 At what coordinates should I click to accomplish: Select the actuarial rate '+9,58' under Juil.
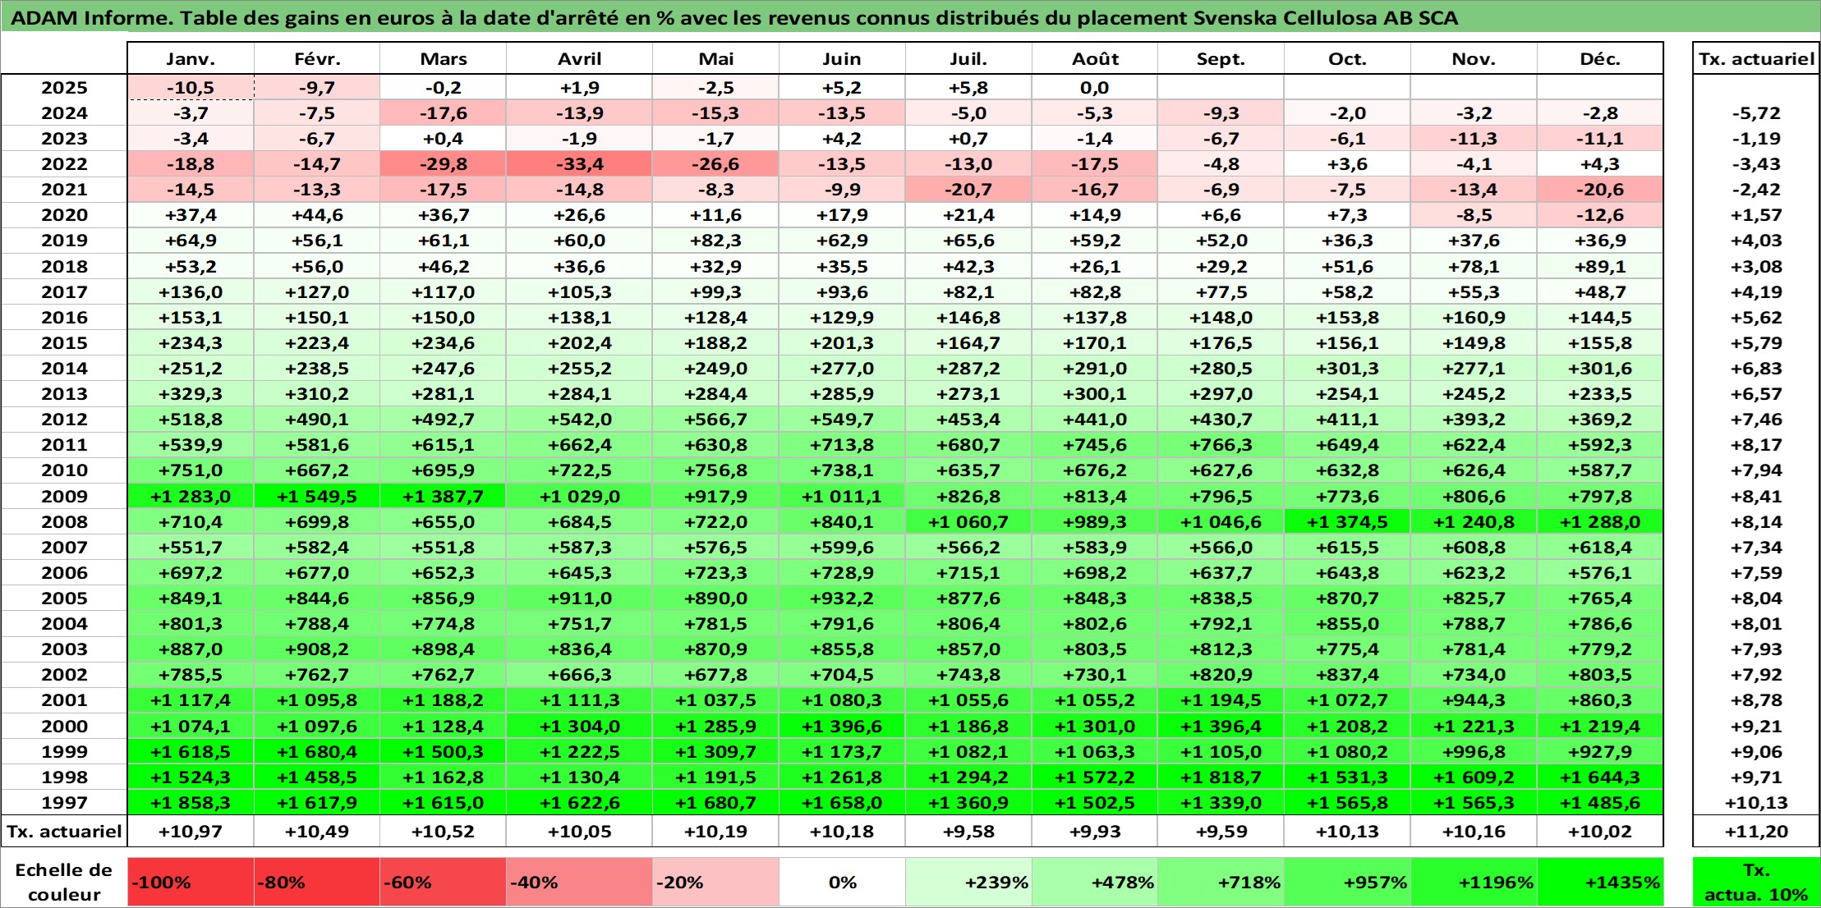[x=968, y=832]
